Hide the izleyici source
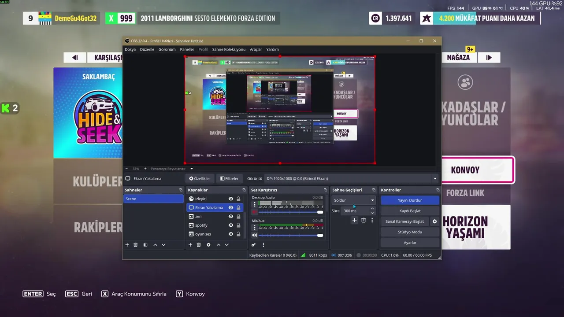This screenshot has width=564, height=317. tap(230, 199)
